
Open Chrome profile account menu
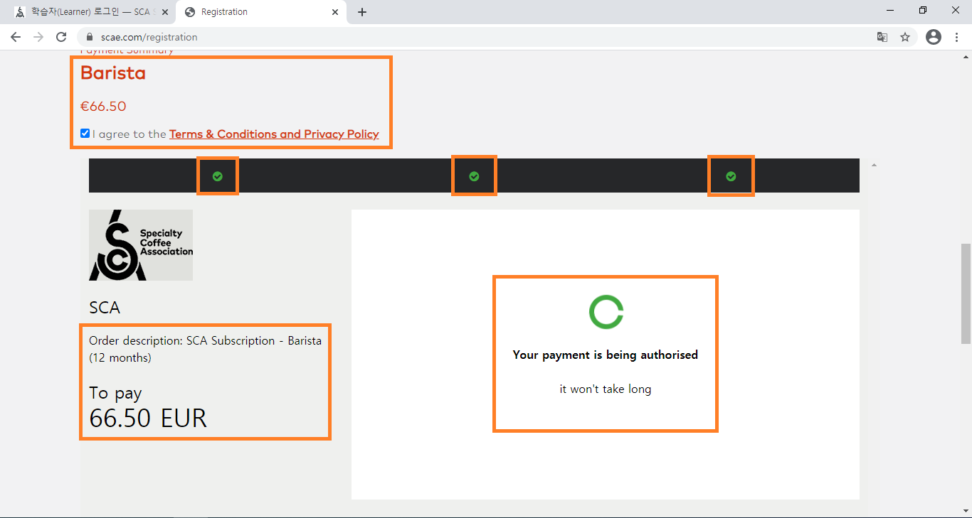point(934,37)
